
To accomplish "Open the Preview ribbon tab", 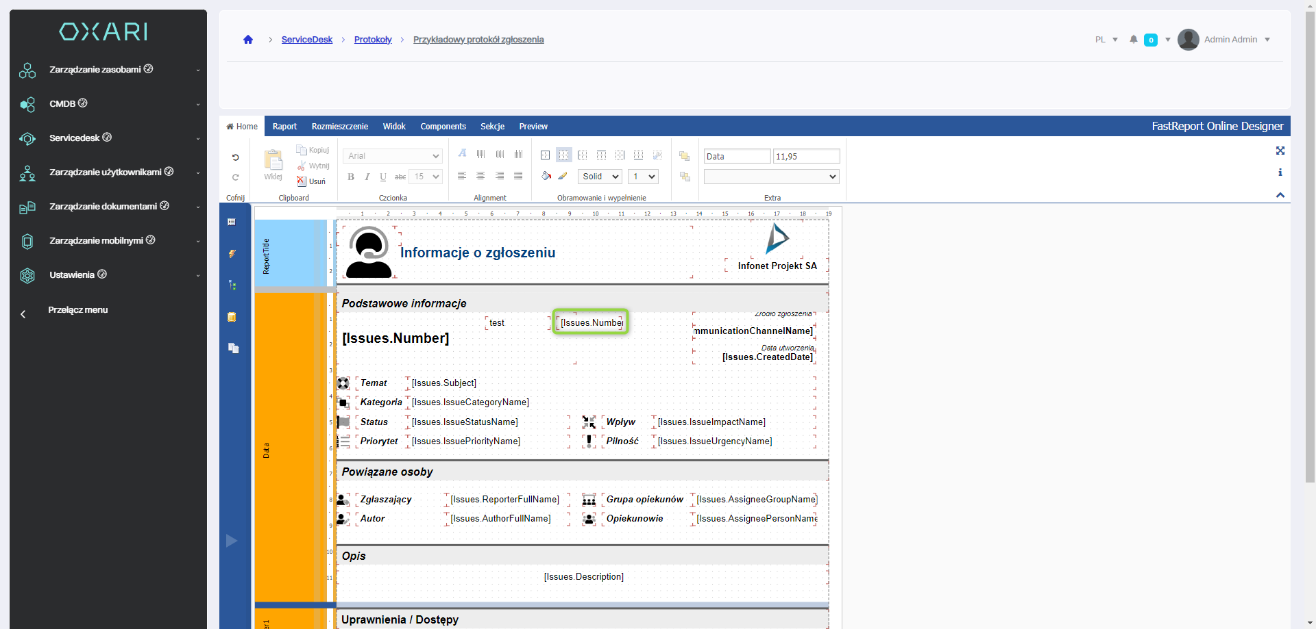I will pos(533,127).
